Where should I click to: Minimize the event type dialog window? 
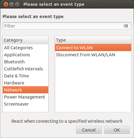click(x=11, y=5)
